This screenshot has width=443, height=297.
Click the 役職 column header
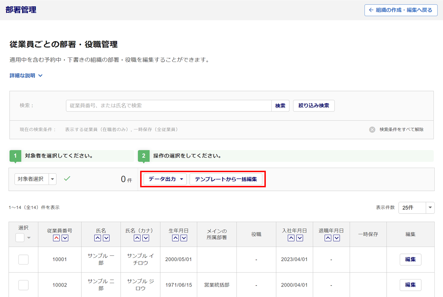click(256, 234)
